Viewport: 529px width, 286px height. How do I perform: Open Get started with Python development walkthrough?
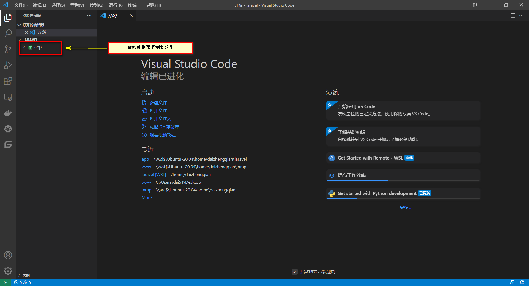click(403, 193)
